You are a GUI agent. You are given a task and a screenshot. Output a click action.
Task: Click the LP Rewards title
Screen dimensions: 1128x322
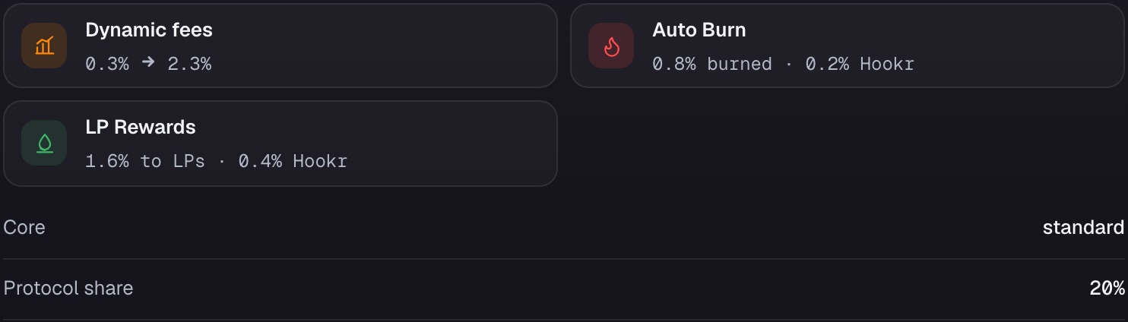[x=141, y=128]
